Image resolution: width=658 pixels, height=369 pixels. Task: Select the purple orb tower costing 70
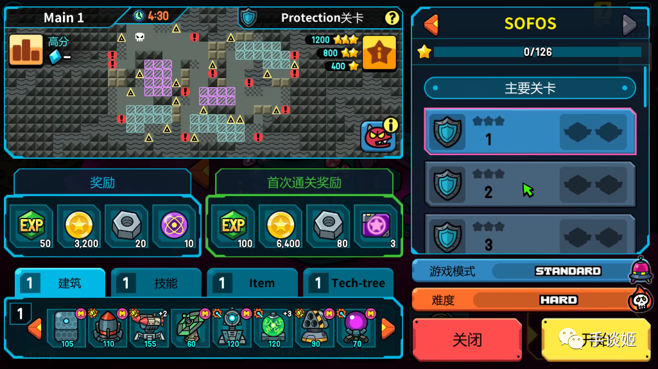click(x=356, y=329)
